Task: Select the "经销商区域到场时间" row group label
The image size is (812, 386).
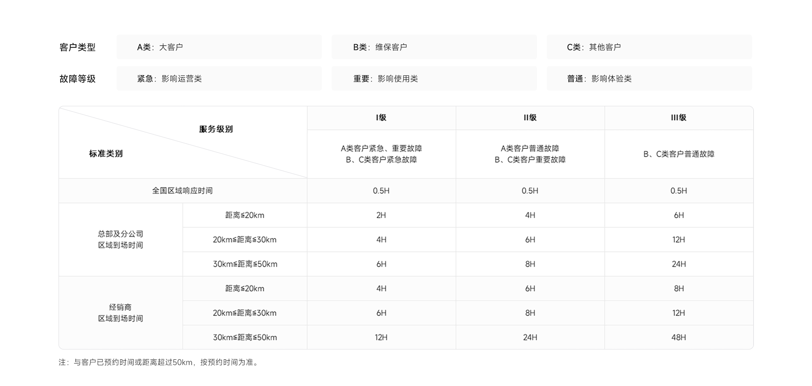Action: click(121, 313)
